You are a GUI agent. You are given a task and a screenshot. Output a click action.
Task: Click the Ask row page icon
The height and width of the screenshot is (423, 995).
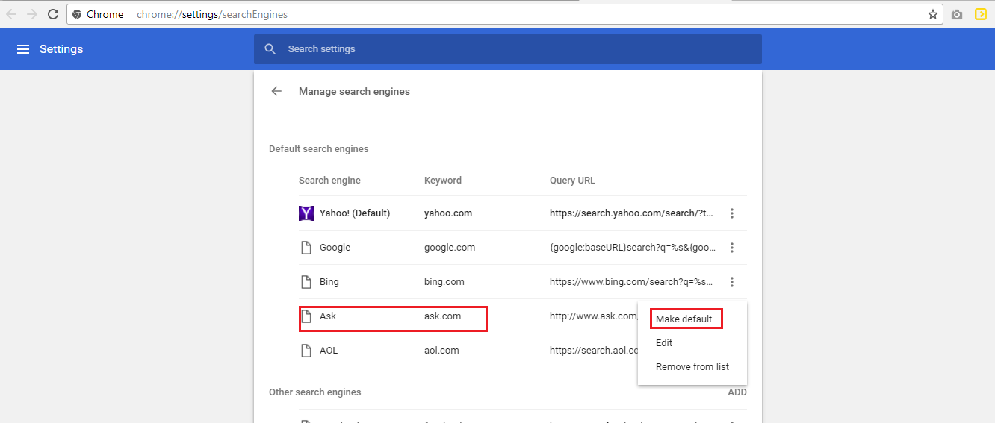(306, 316)
